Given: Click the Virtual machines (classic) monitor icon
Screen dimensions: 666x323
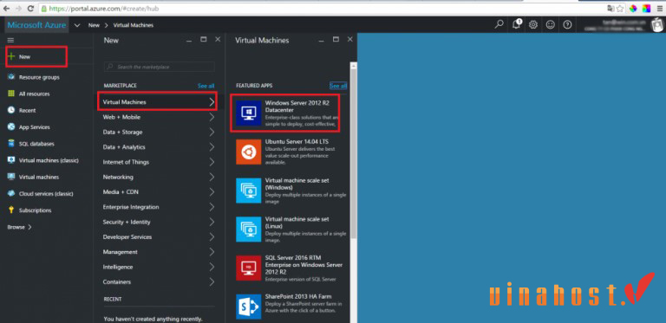Looking at the screenshot, I should [11, 160].
